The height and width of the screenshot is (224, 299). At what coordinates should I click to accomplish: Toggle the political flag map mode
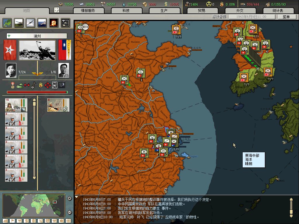[12, 221]
